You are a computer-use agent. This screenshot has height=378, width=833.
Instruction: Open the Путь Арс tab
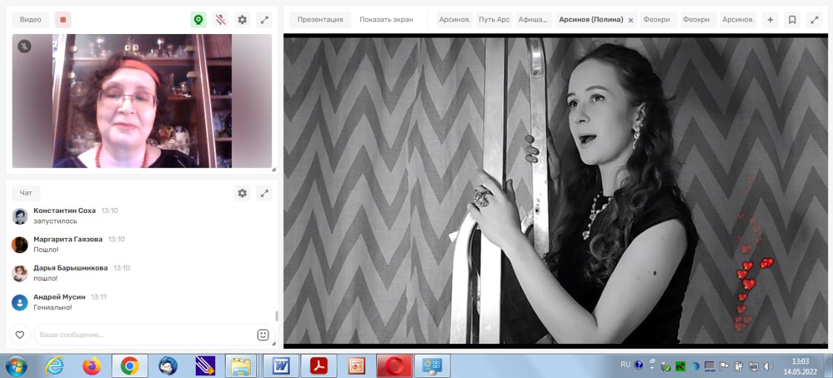coord(494,19)
